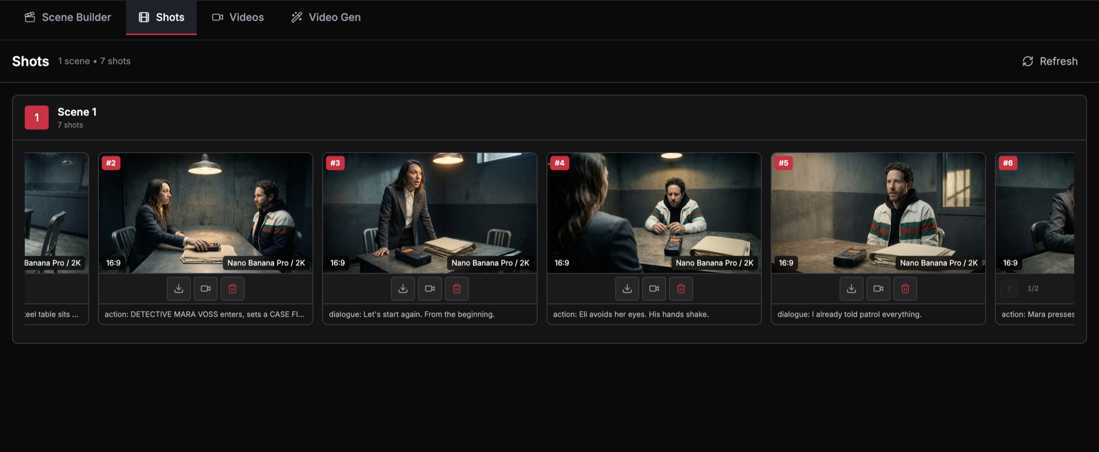
Task: Click the 1/2 variant counter
Action: point(1033,289)
